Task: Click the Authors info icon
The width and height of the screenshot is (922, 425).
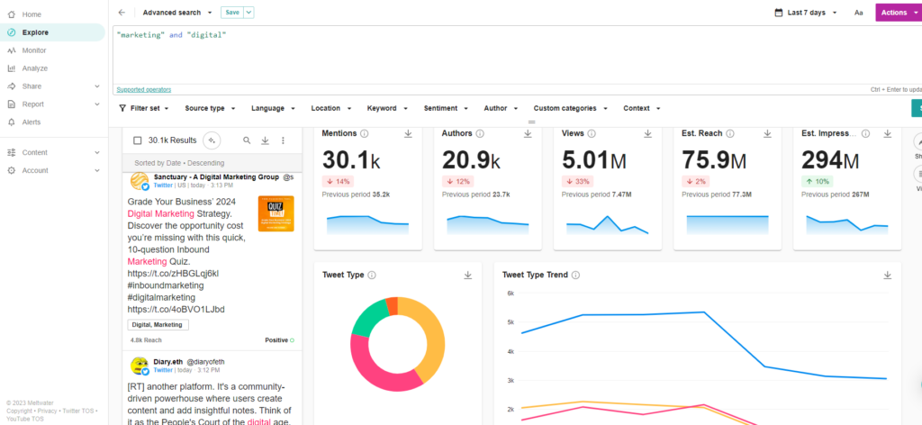Action: click(x=480, y=134)
